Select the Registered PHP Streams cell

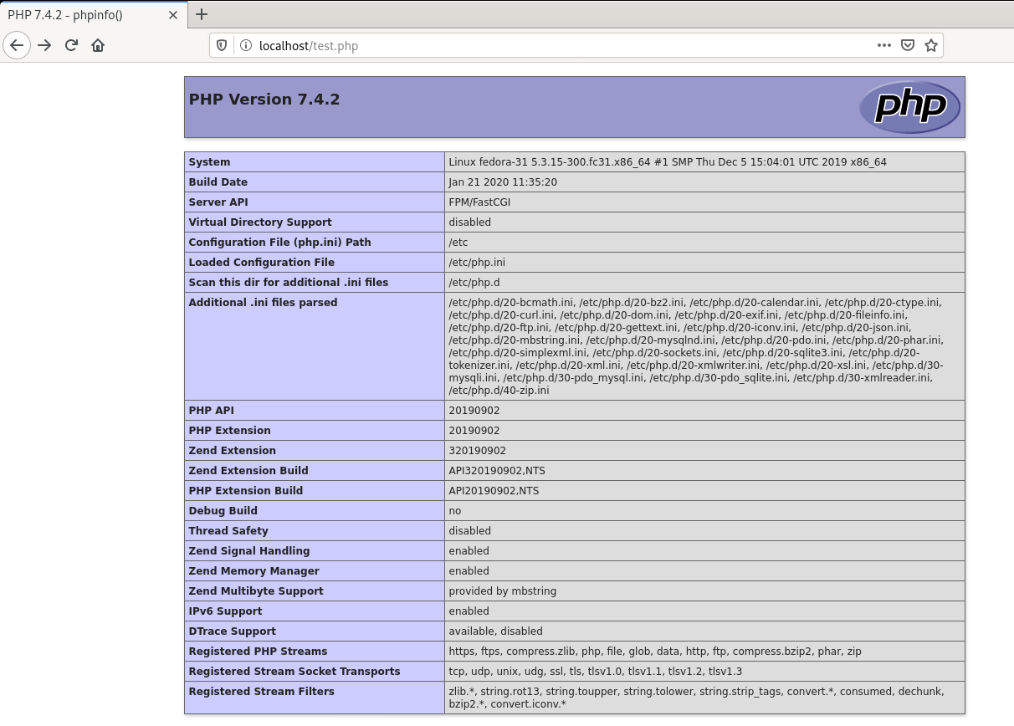tap(258, 651)
